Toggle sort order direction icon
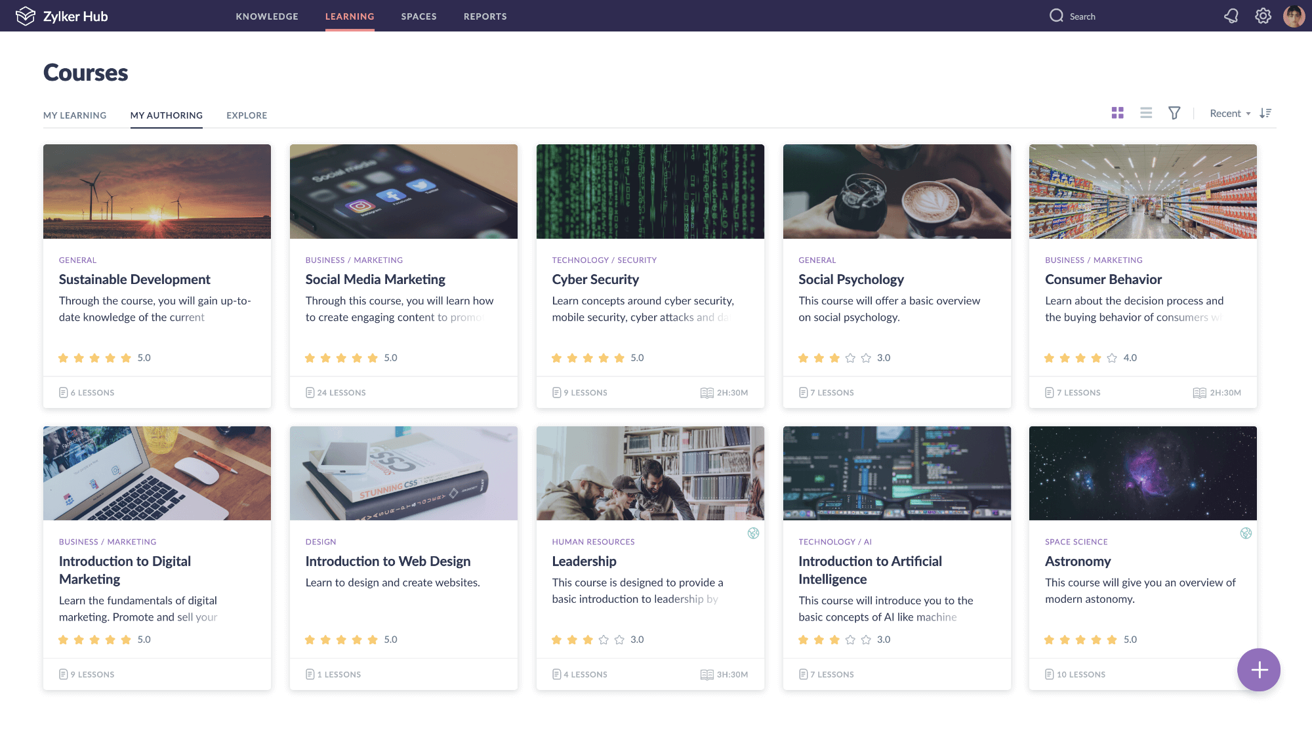The image size is (1312, 732). [x=1265, y=113]
